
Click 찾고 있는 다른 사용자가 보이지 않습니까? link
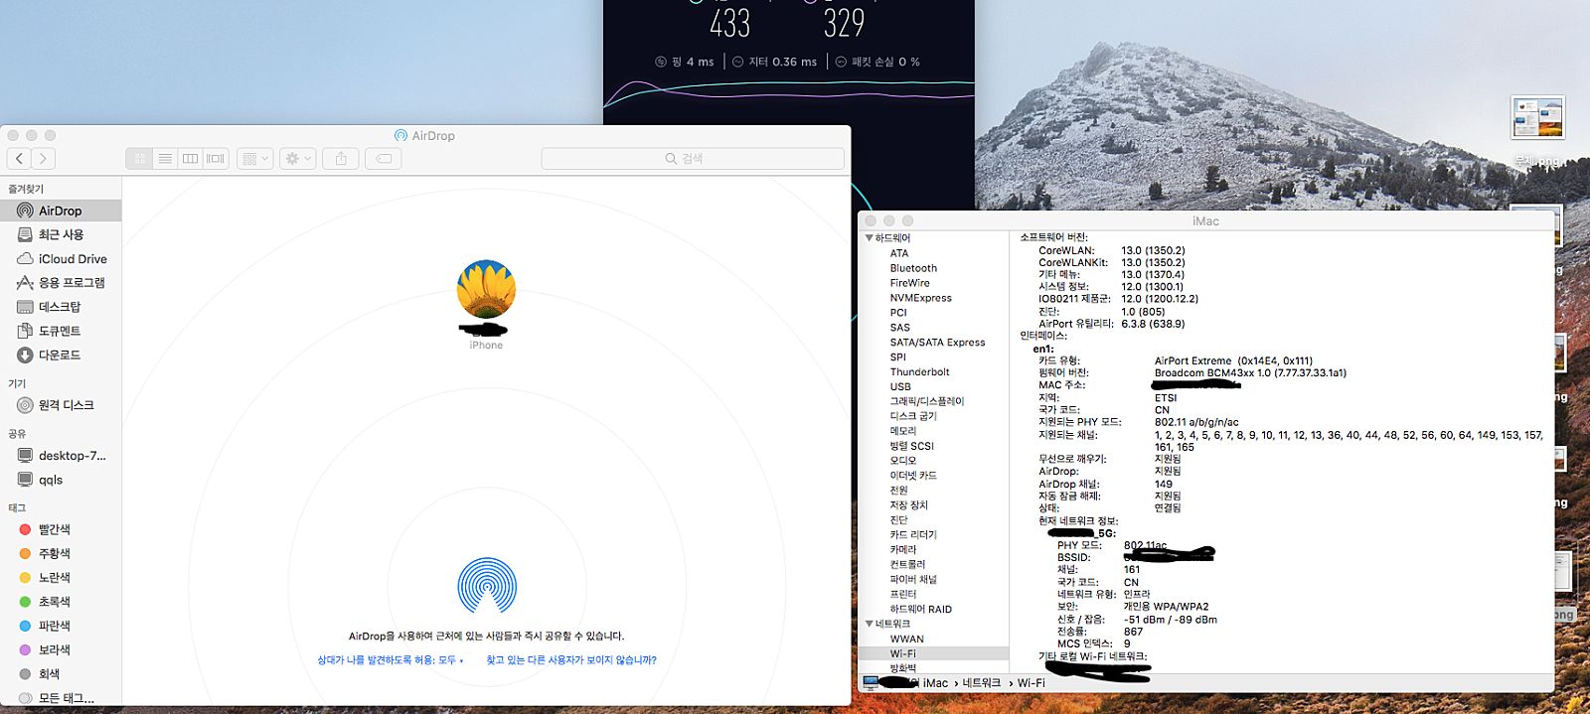point(571,659)
